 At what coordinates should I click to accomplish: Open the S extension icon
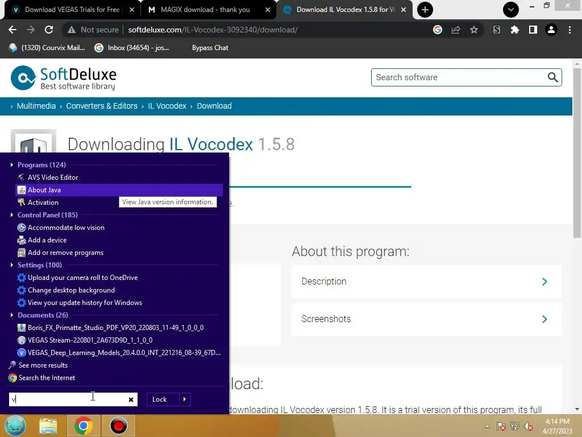pos(497,30)
